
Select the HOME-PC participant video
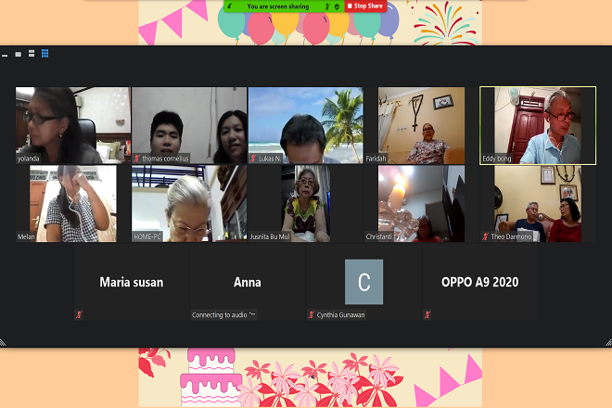188,203
